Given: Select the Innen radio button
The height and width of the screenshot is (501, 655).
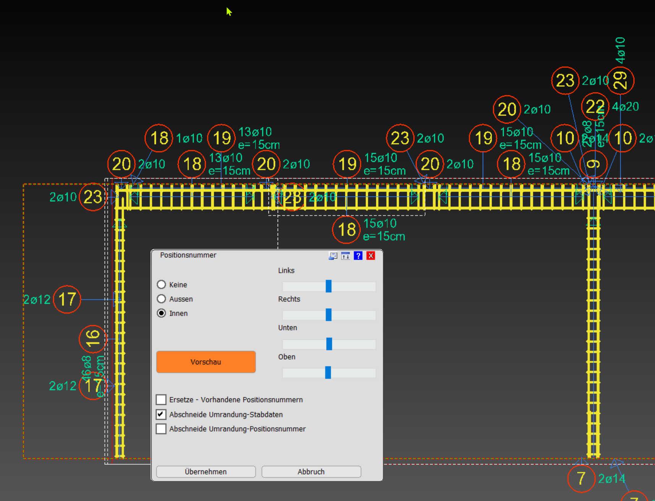Looking at the screenshot, I should (x=162, y=313).
